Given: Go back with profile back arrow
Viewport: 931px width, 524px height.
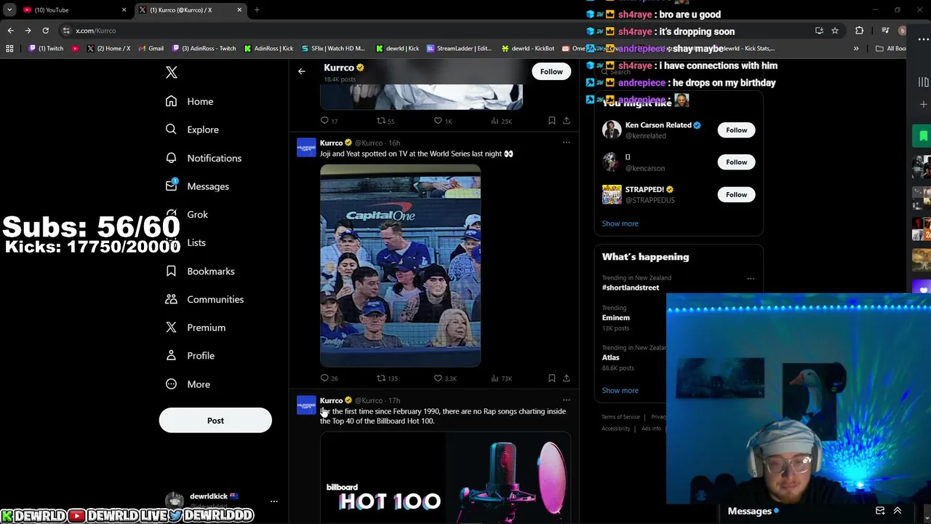Looking at the screenshot, I should [302, 71].
